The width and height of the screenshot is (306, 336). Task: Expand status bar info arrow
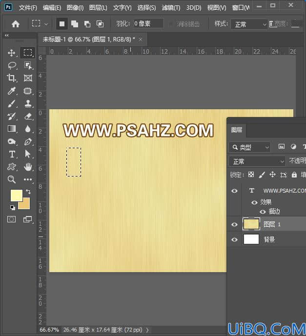(147, 330)
